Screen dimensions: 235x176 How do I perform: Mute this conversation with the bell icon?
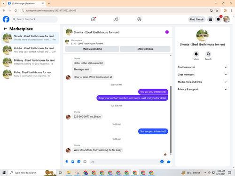tap(196, 54)
